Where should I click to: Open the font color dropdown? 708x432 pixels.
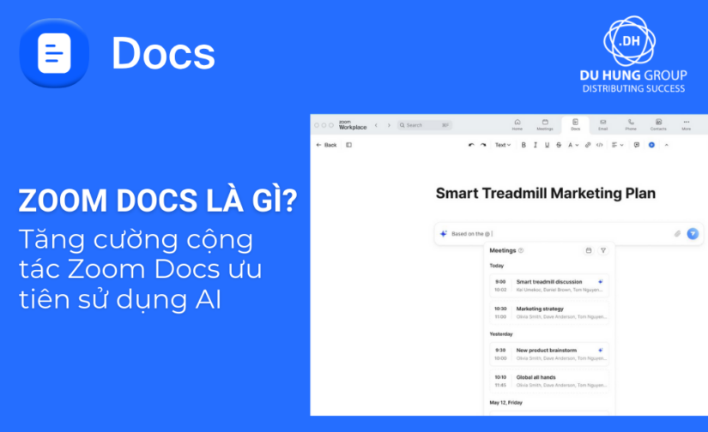click(x=573, y=145)
